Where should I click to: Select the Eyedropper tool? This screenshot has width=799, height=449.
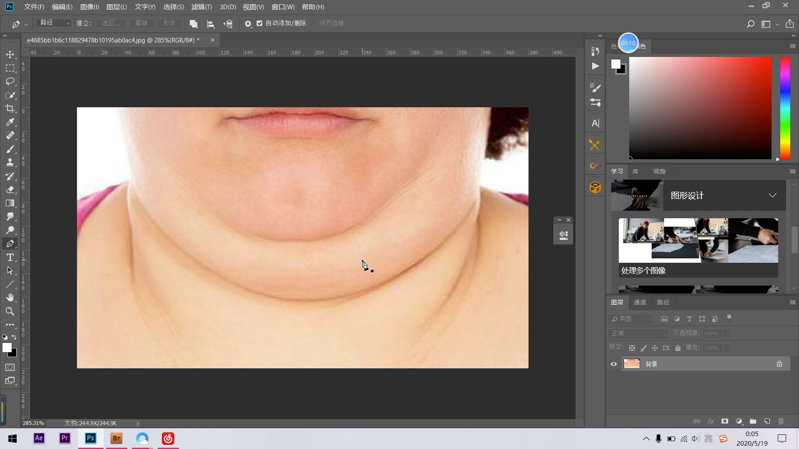tap(10, 122)
